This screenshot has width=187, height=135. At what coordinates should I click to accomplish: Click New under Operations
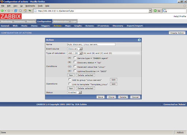pyautogui.click(x=71, y=88)
